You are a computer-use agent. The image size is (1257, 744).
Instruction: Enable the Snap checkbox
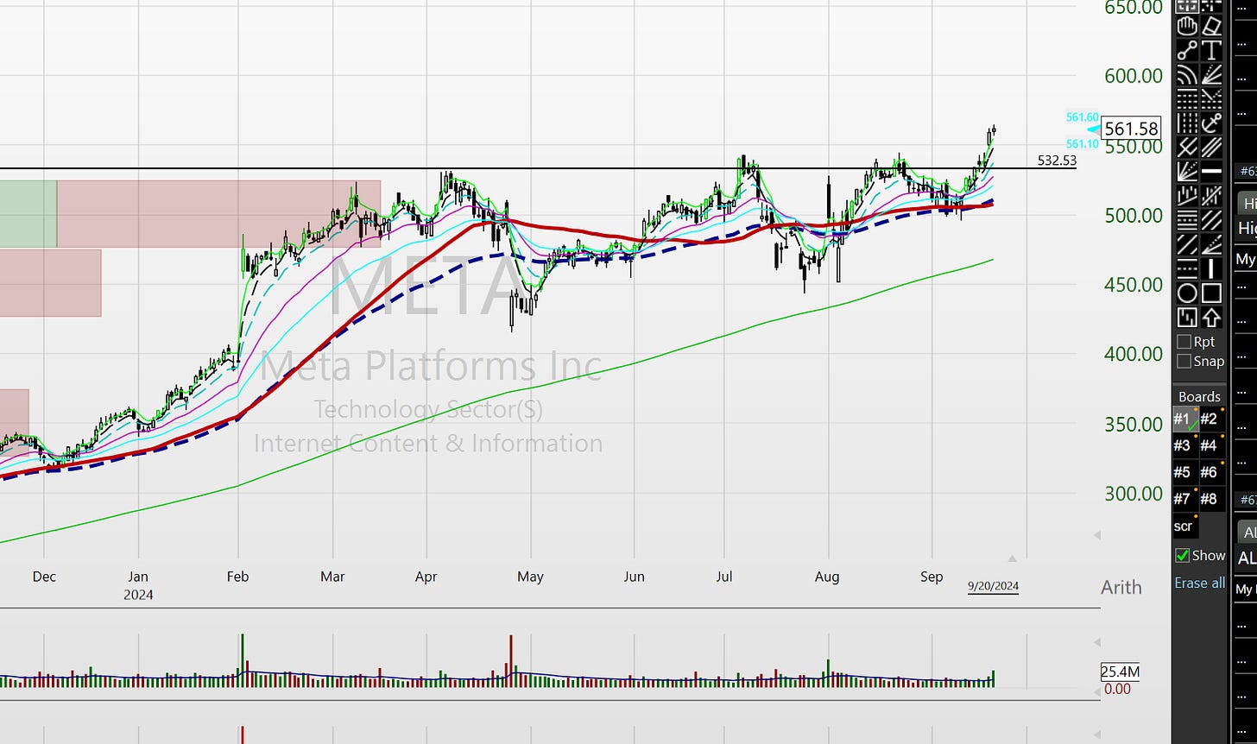[1184, 361]
